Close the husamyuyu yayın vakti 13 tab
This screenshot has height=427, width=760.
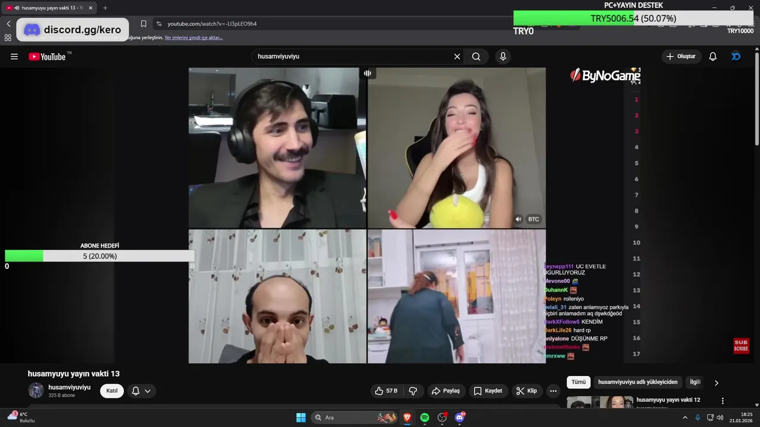(x=90, y=8)
